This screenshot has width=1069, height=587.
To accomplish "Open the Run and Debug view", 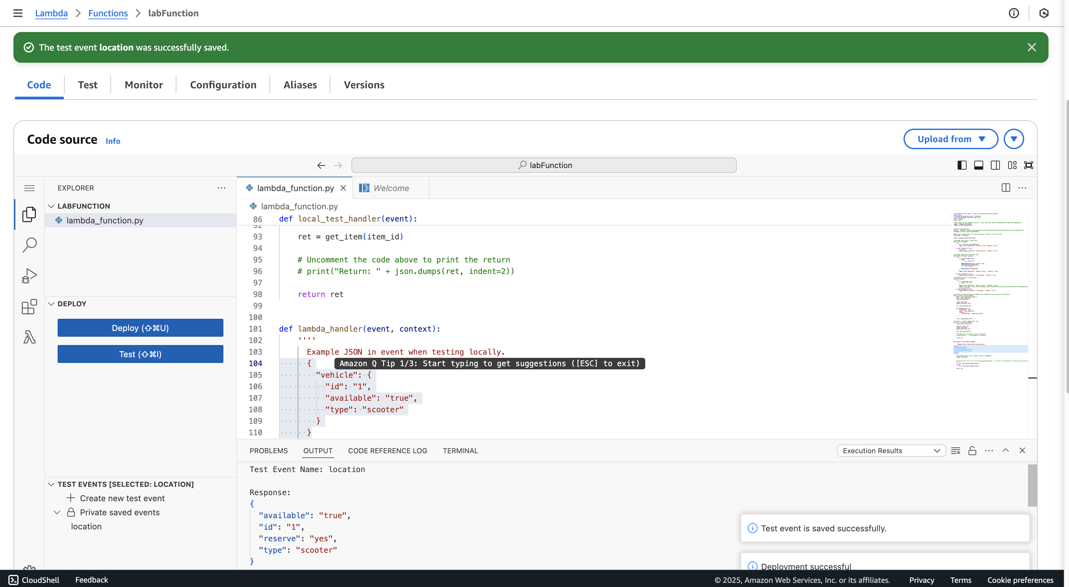I will [x=29, y=276].
